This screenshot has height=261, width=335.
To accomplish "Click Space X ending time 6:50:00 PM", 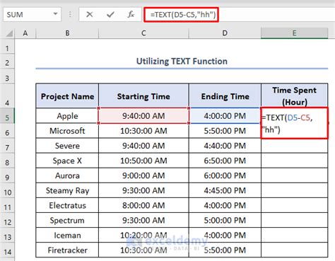I will [x=225, y=161].
